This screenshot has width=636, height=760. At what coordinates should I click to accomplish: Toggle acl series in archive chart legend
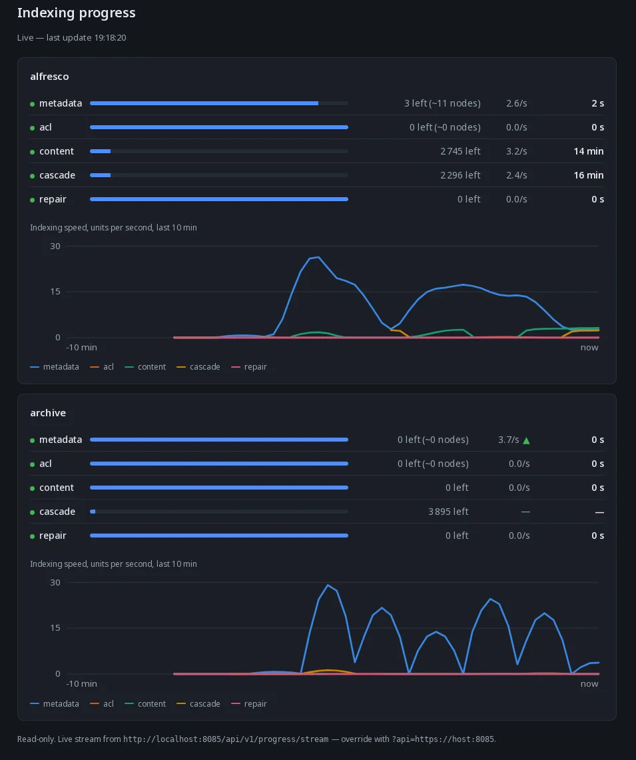(x=102, y=704)
